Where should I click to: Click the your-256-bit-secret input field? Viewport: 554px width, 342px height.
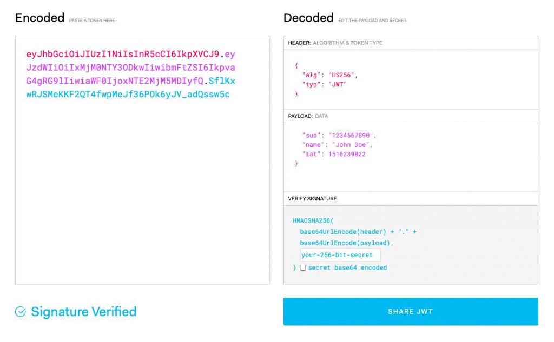coord(339,254)
